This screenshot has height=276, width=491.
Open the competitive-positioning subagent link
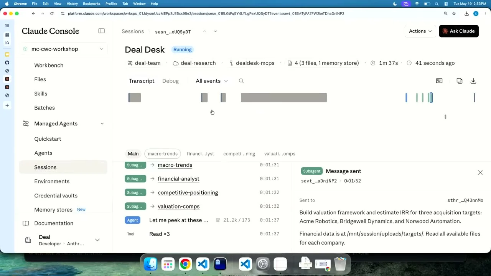click(188, 192)
